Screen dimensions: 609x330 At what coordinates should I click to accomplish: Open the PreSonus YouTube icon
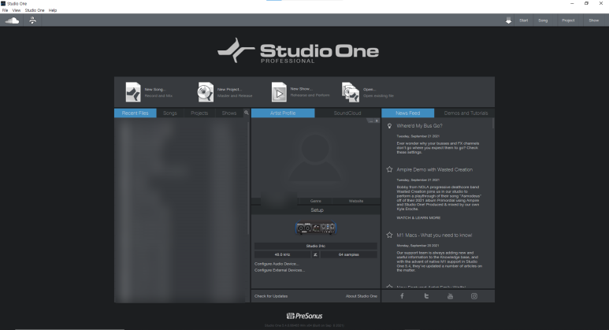click(450, 296)
